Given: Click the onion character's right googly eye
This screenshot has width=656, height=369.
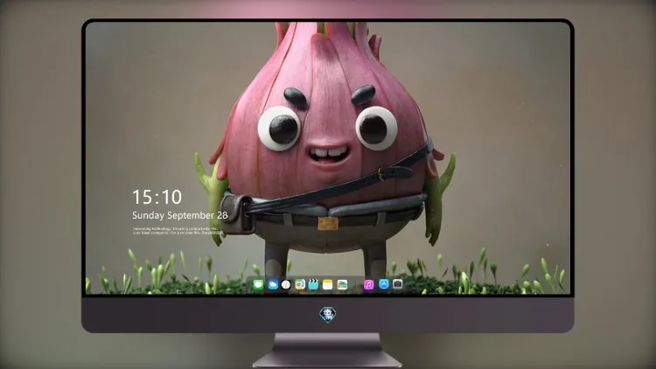Looking at the screenshot, I should (376, 129).
